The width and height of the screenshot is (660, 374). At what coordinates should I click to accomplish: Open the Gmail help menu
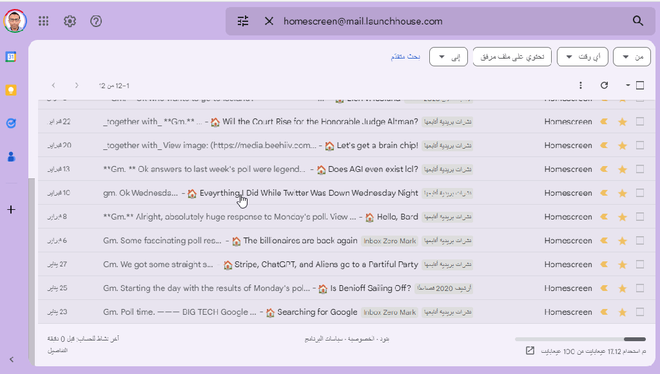pyautogui.click(x=96, y=21)
